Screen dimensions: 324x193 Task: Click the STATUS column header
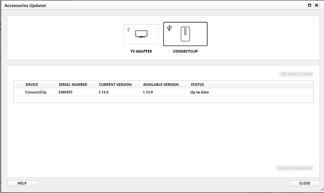coord(197,85)
